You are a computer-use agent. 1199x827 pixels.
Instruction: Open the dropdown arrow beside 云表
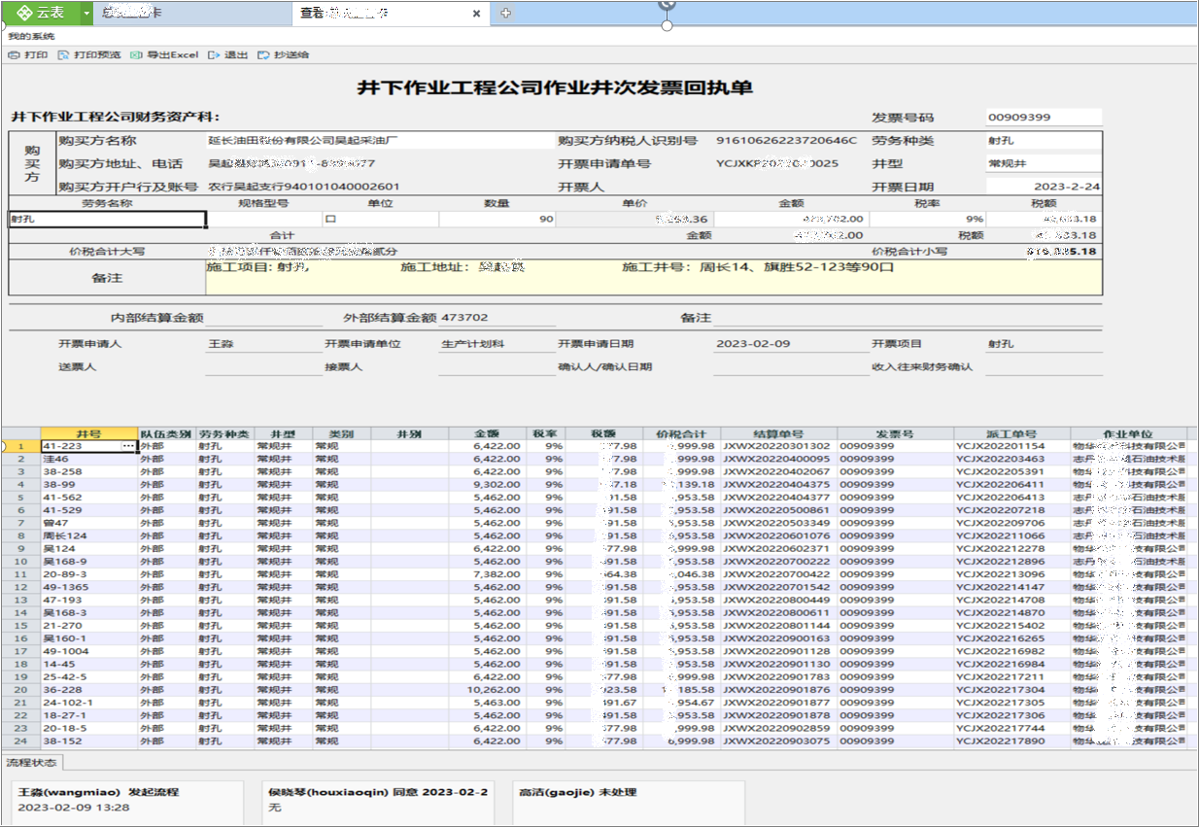point(87,13)
